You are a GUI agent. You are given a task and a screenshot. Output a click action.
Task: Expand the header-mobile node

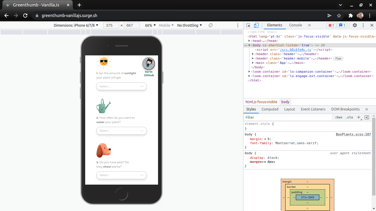point(253,58)
